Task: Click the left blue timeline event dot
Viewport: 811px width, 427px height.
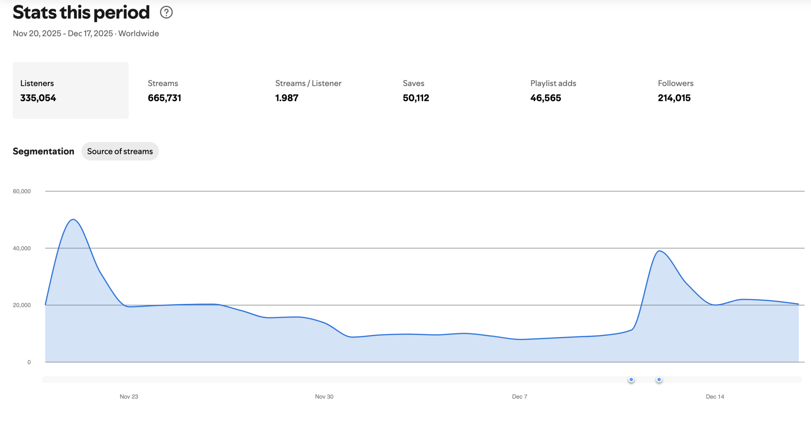Action: 631,380
